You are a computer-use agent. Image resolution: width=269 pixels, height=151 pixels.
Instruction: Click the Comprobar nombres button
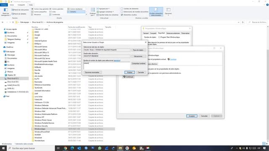pos(139,63)
